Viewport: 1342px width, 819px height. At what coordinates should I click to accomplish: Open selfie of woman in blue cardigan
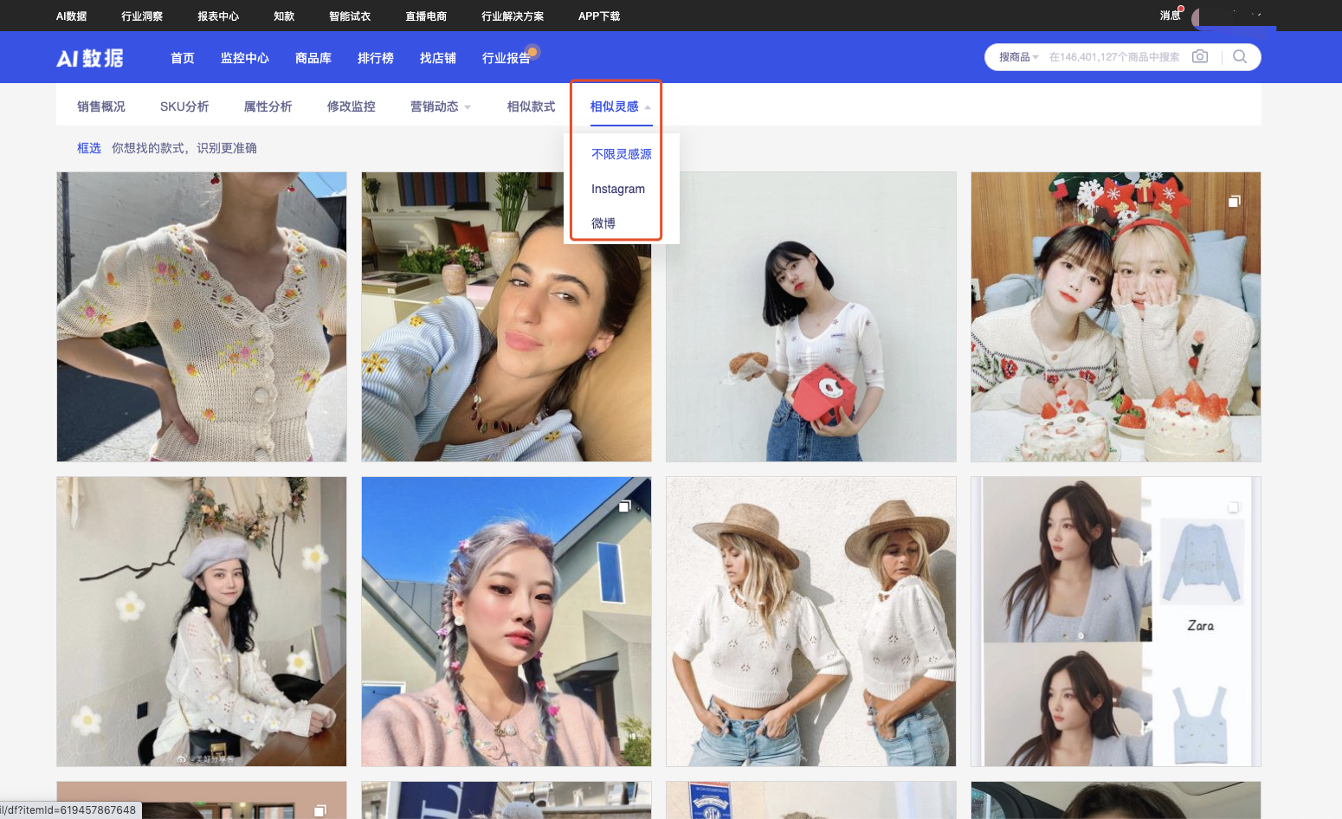506,317
